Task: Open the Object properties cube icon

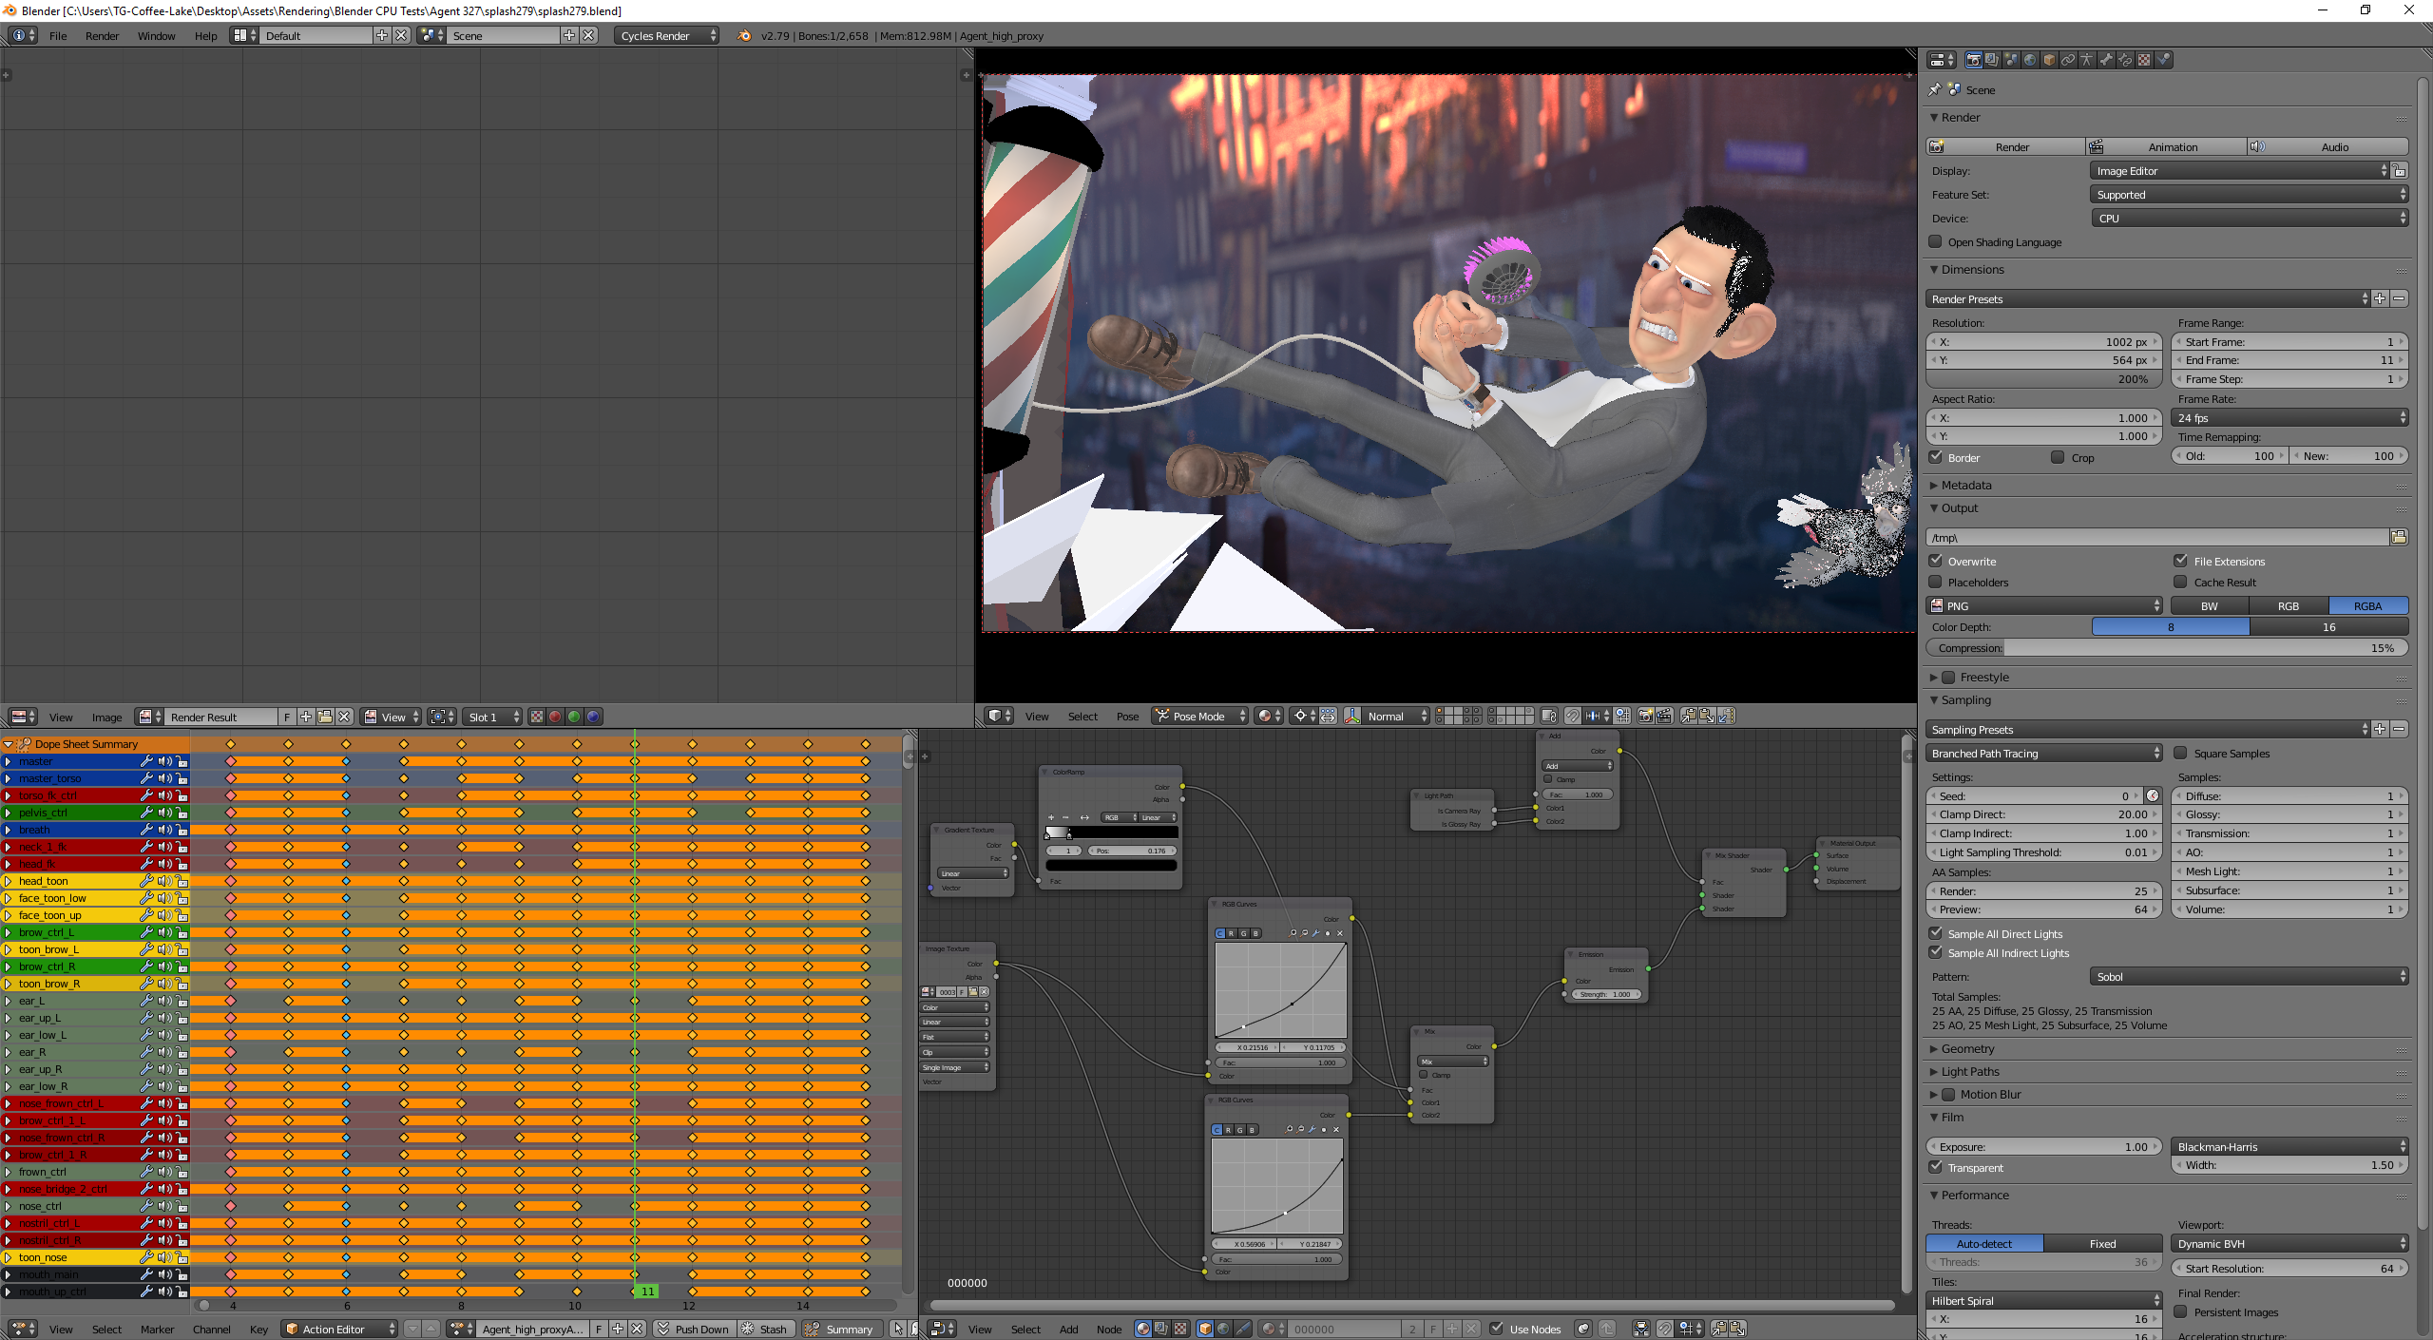Action: coord(2049,60)
